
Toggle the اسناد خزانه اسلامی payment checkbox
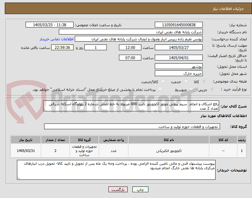160,89
